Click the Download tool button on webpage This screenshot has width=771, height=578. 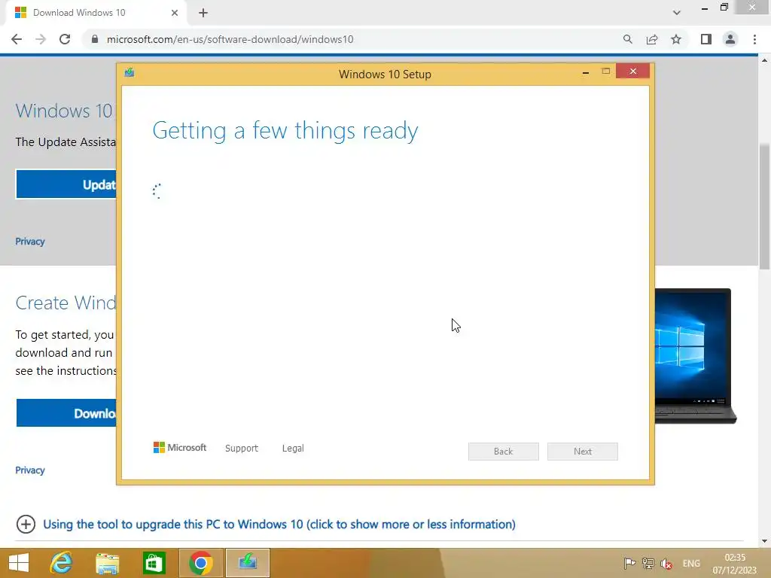pyautogui.click(x=66, y=413)
